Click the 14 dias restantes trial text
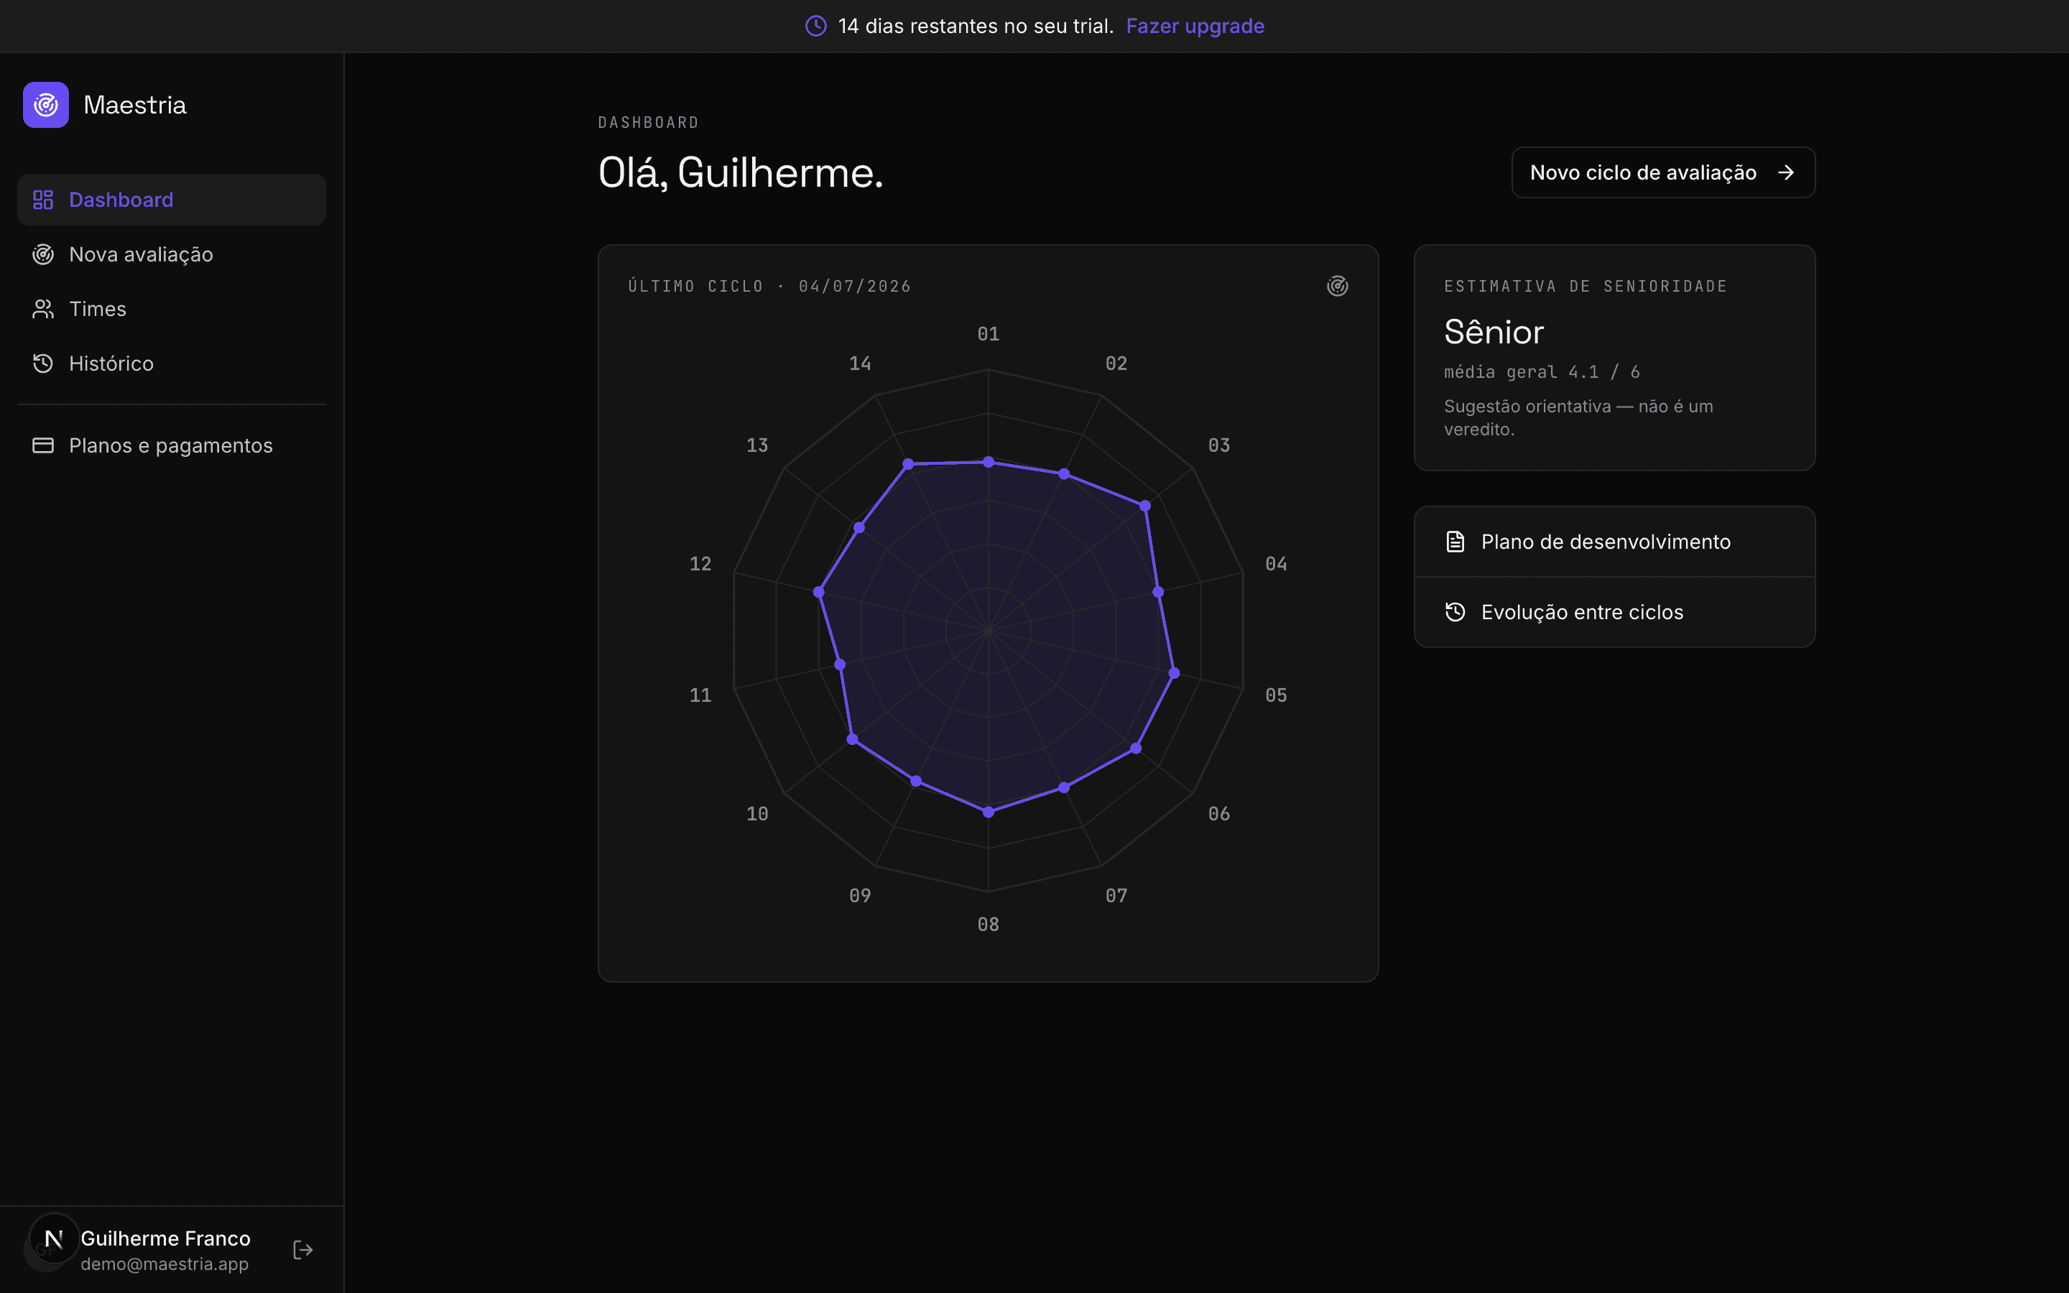 (x=976, y=26)
